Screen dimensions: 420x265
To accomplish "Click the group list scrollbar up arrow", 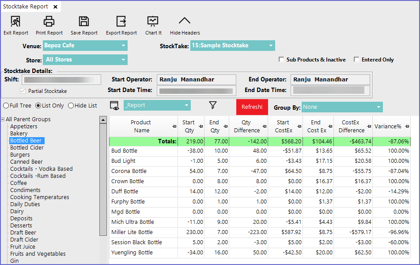I will 103,120.
